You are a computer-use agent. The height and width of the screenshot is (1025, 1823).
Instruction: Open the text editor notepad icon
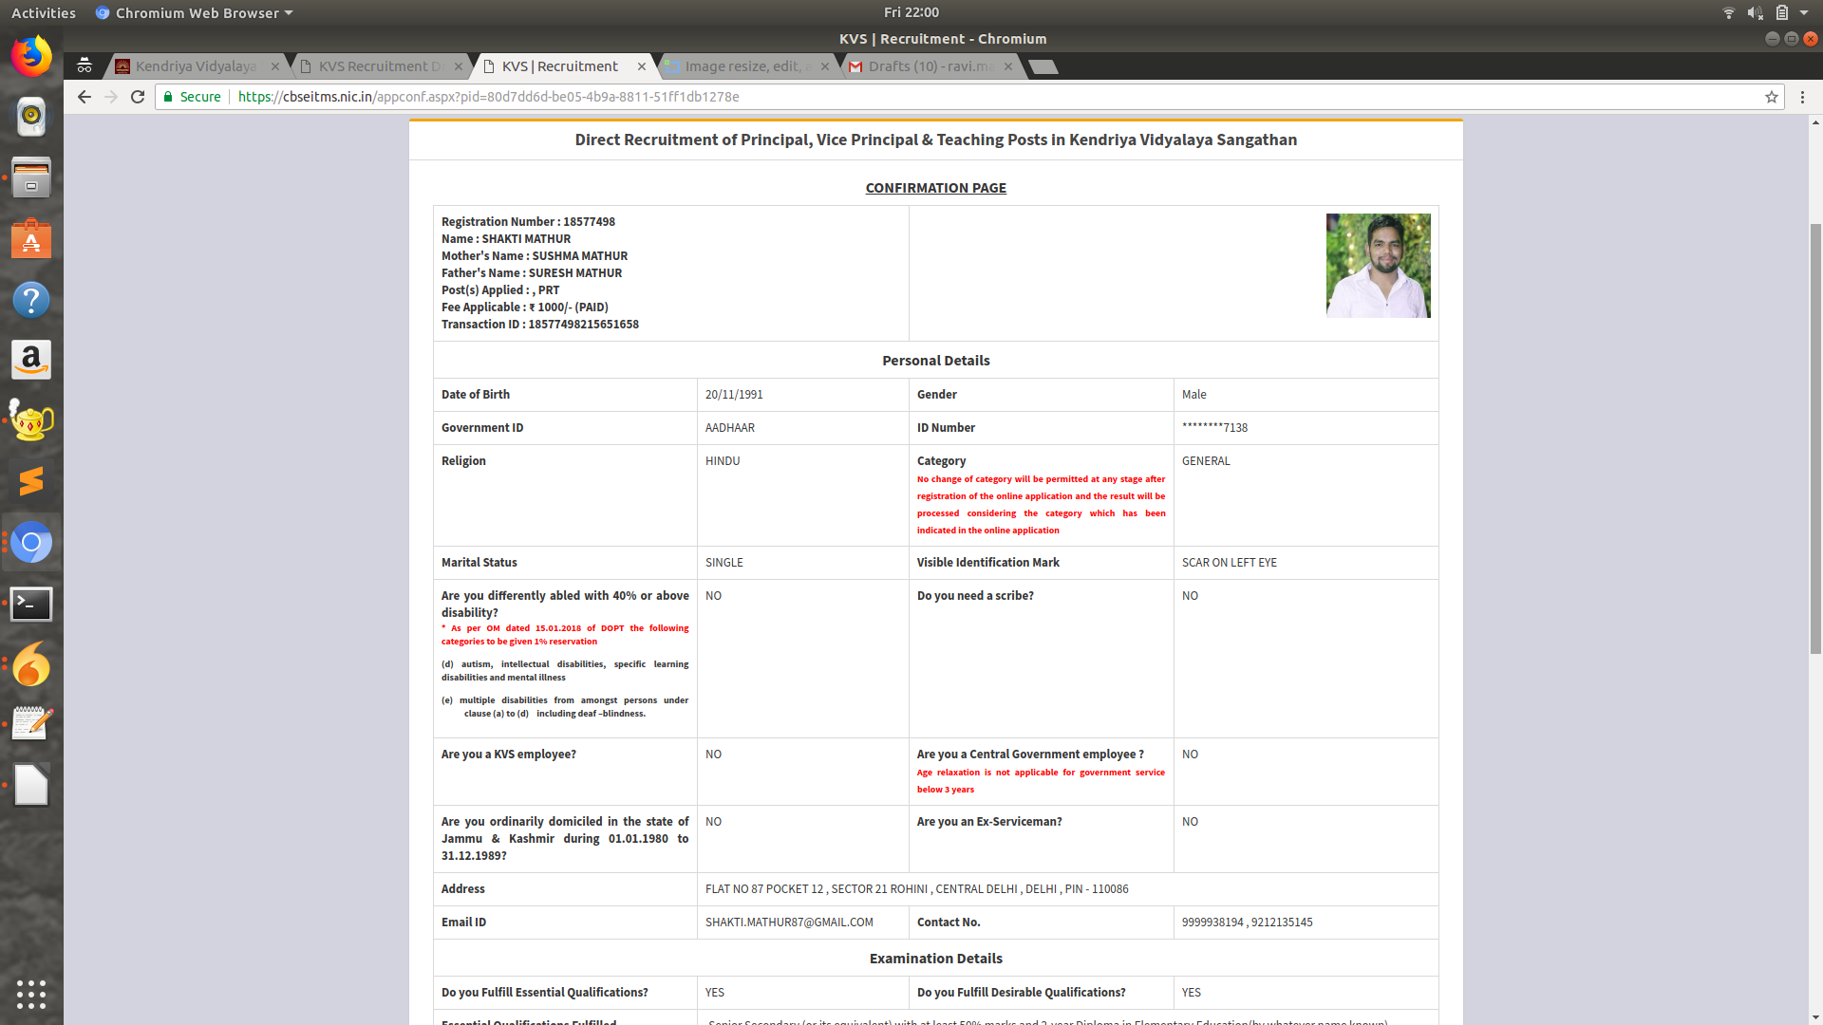(31, 724)
